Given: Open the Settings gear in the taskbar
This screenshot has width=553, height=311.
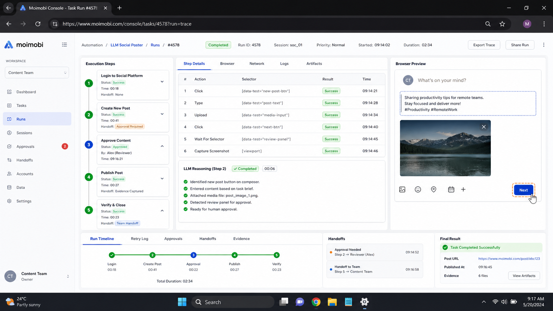Looking at the screenshot, I should (x=364, y=302).
